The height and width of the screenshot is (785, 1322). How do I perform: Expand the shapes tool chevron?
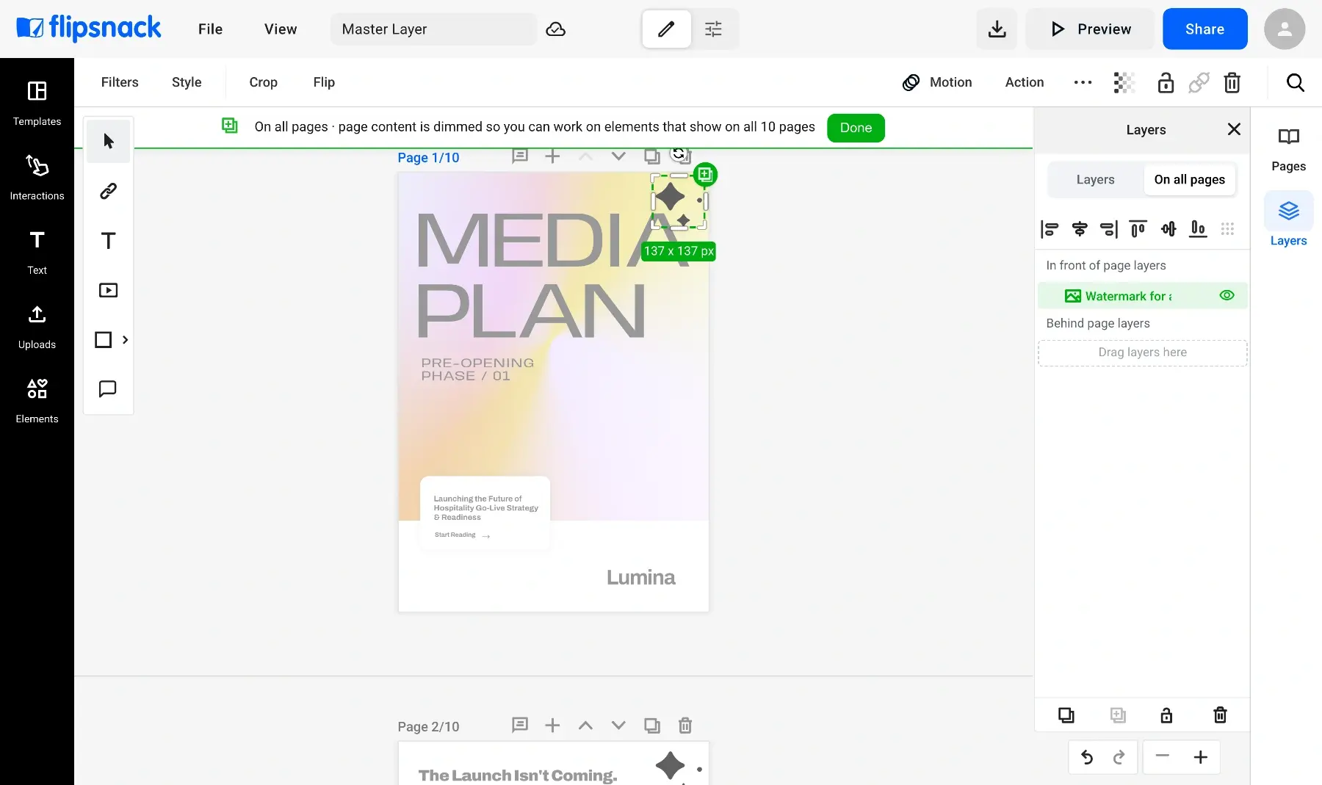point(125,339)
